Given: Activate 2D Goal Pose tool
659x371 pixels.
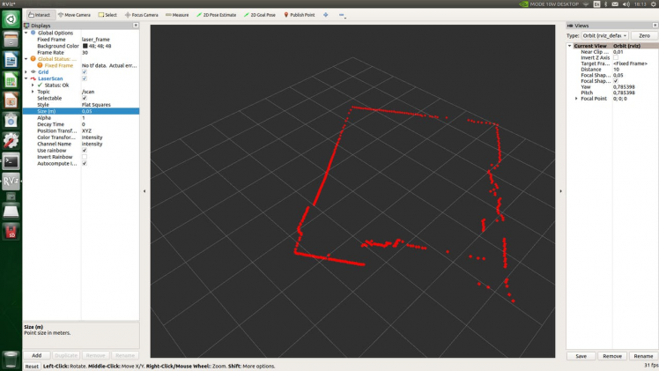Looking at the screenshot, I should (259, 15).
